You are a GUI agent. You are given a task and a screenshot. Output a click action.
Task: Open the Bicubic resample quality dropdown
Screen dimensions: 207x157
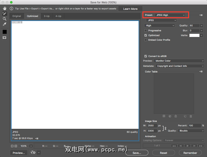point(191,131)
